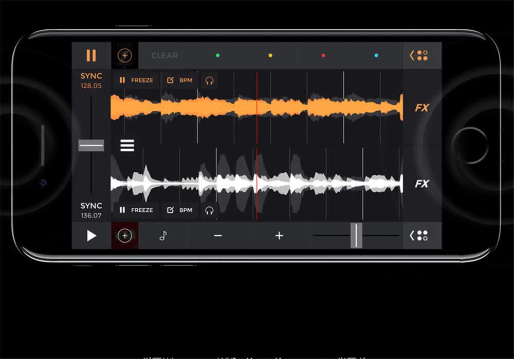Tap the bottom deck add cue button
514x359 pixels.
(124, 235)
